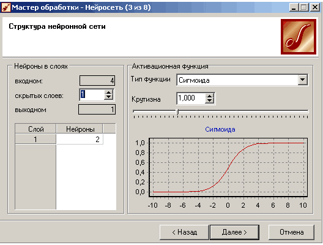The image size is (323, 245).
Task: Cancel the wizard with Отмена
Action: click(291, 232)
